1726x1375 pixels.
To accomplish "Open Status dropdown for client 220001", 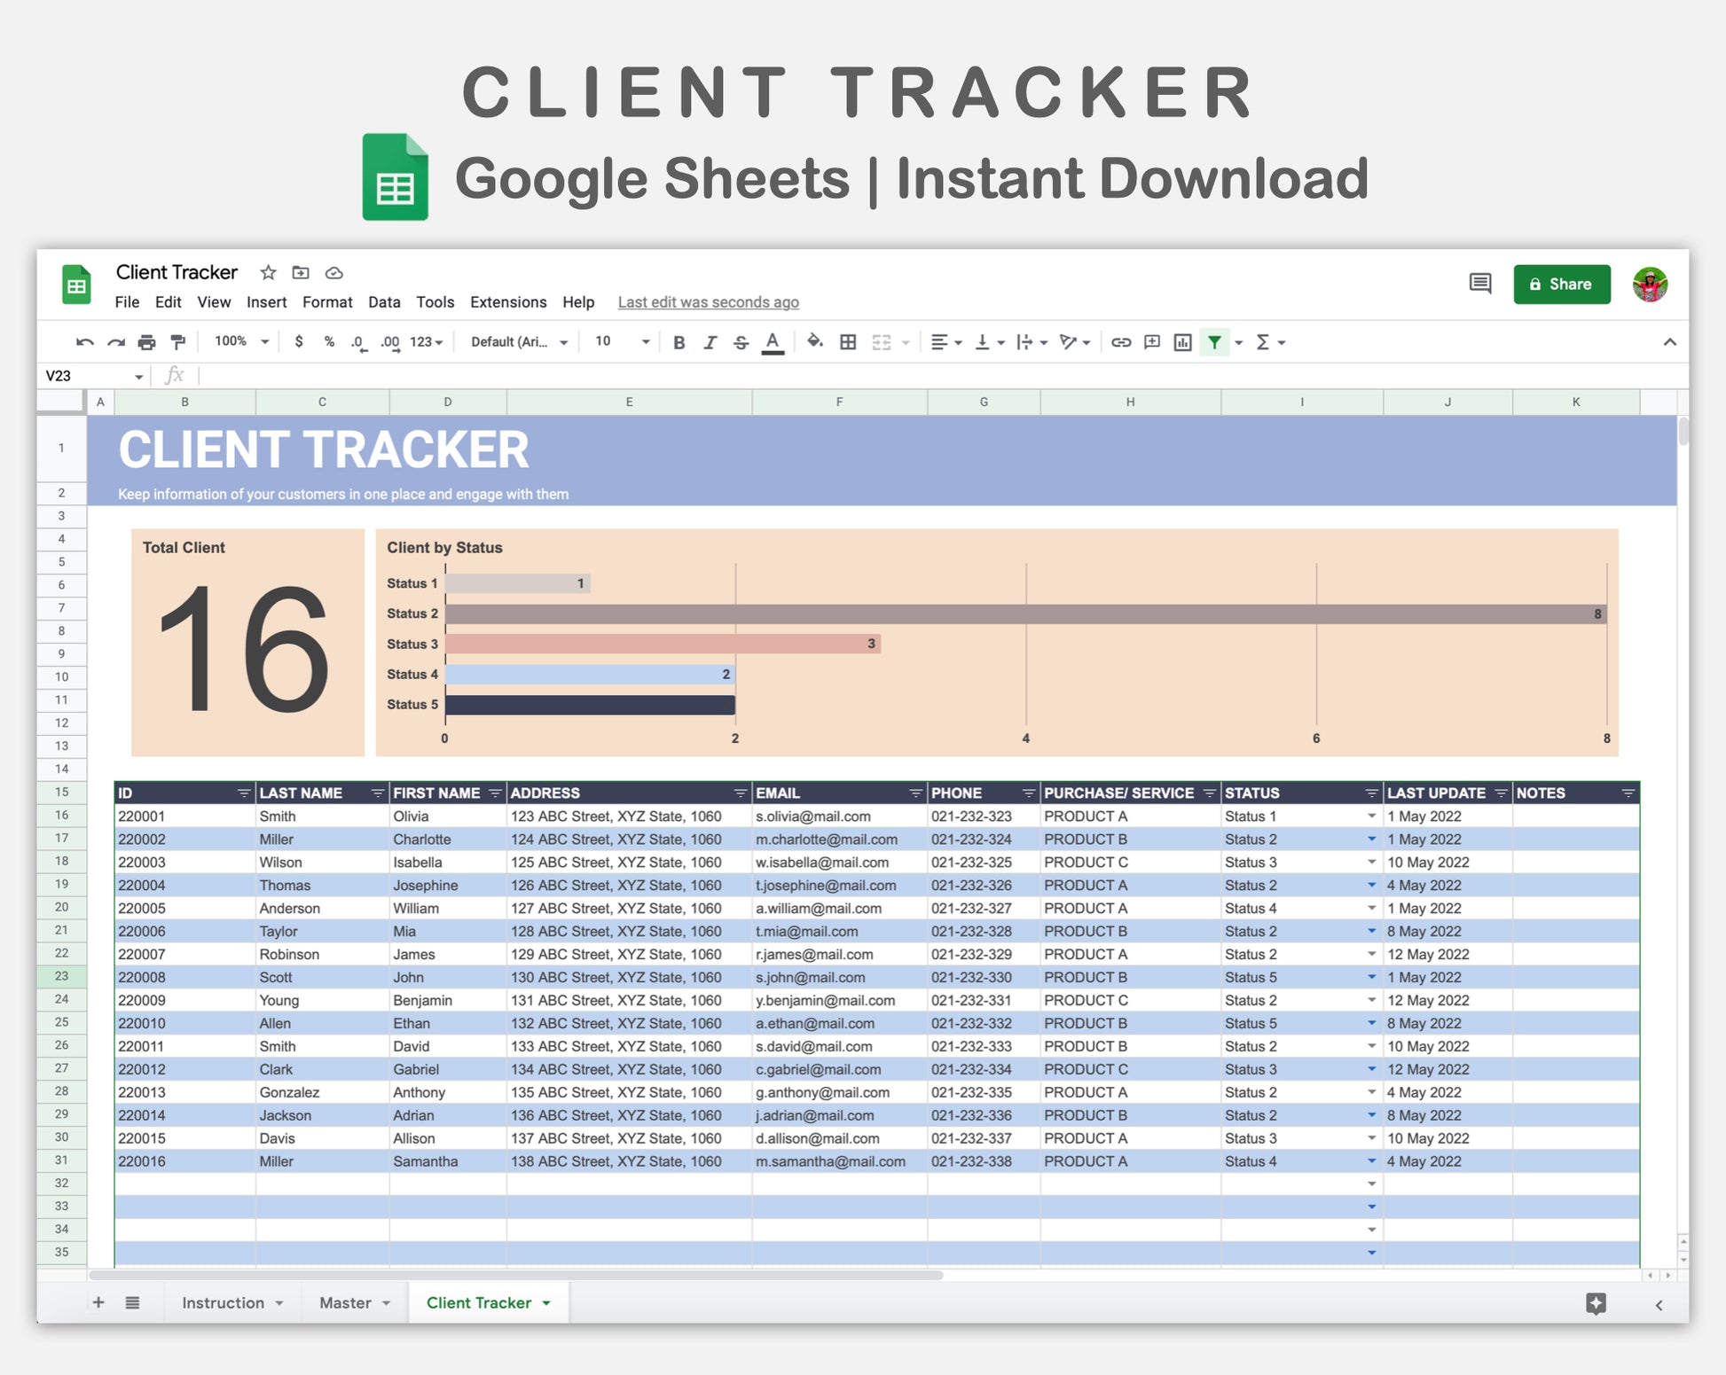I will (x=1371, y=816).
